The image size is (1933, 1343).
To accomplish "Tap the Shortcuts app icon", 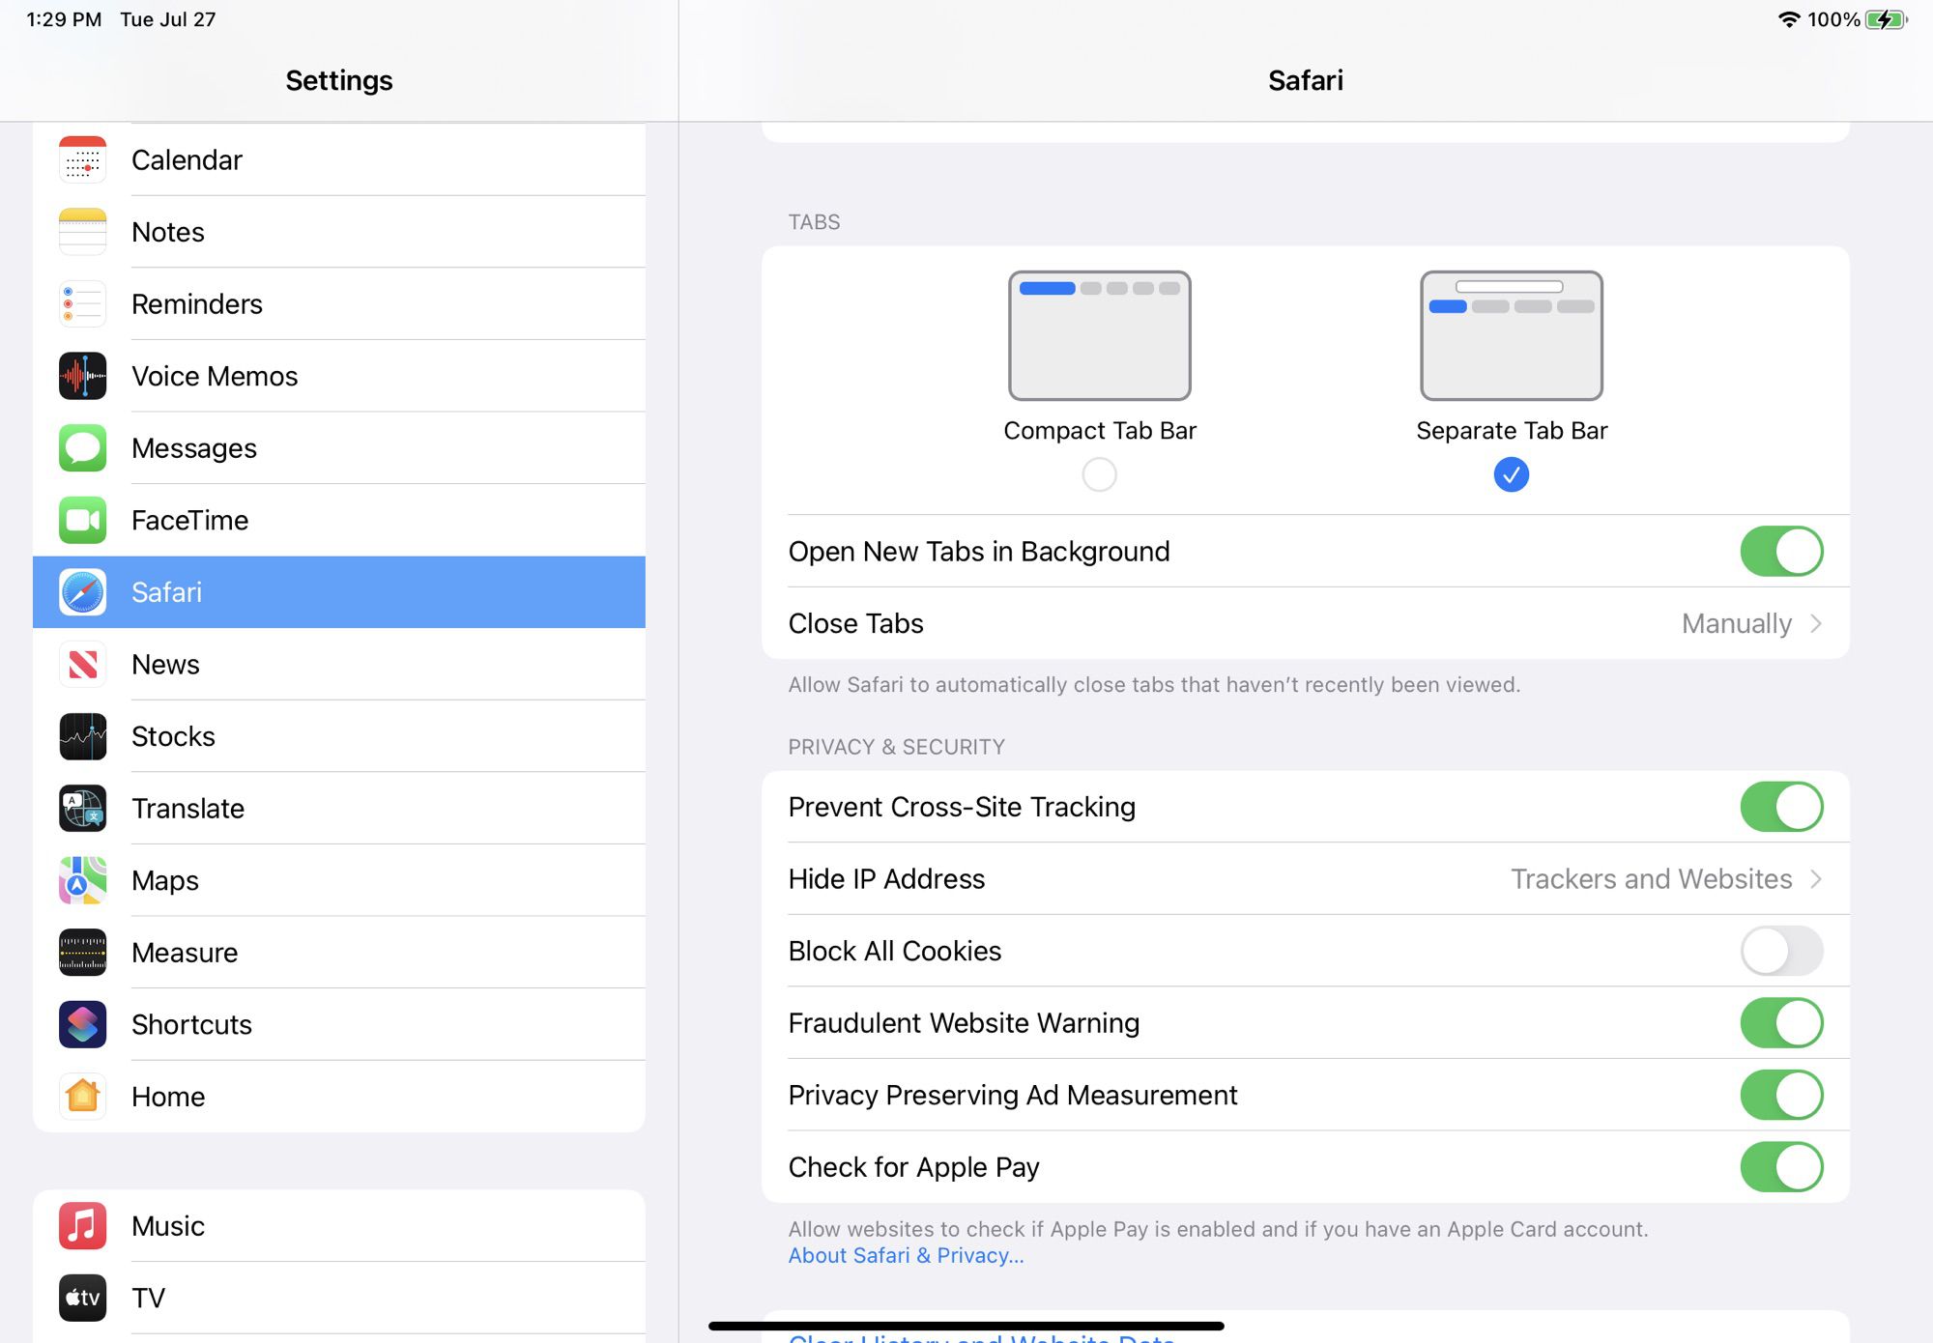I will pyautogui.click(x=82, y=1024).
